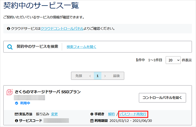Open the 20 件表示 dropdown
The height and width of the screenshot is (127, 196).
coord(173,60)
